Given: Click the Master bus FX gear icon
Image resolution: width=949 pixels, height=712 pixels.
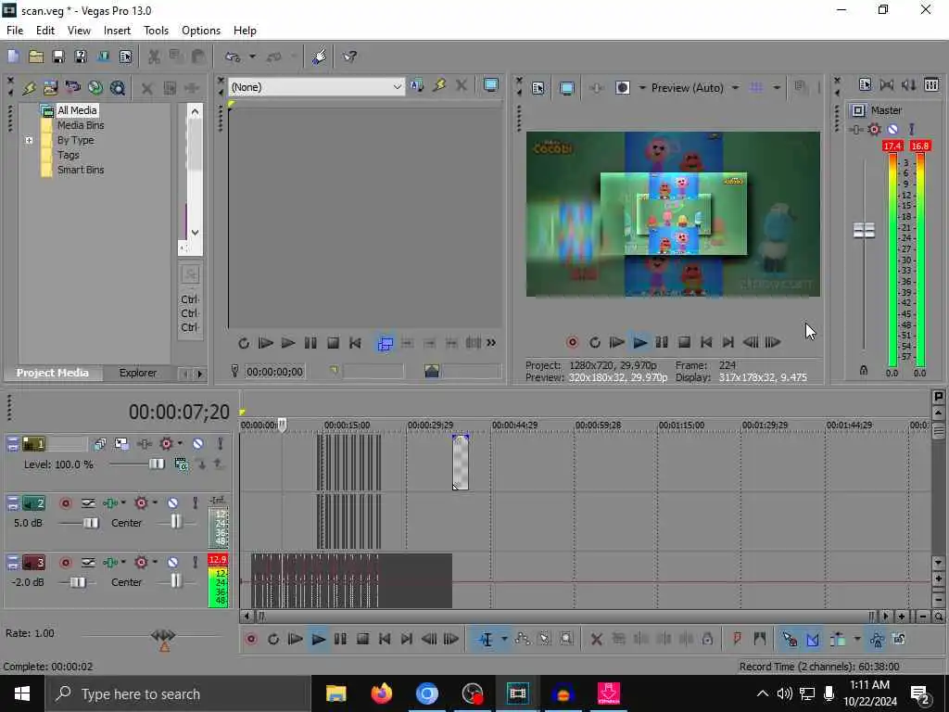Looking at the screenshot, I should click(874, 129).
